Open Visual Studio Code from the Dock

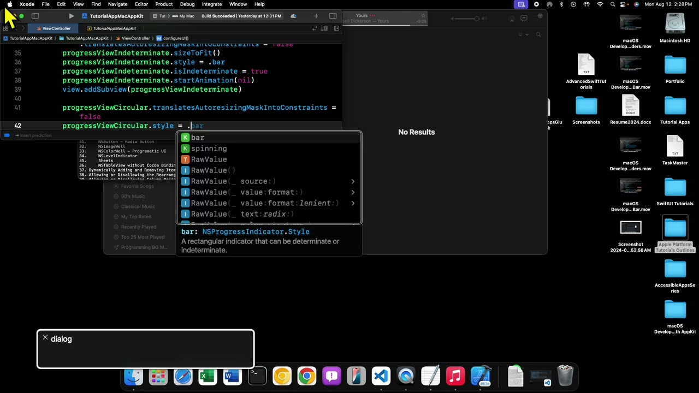[381, 376]
